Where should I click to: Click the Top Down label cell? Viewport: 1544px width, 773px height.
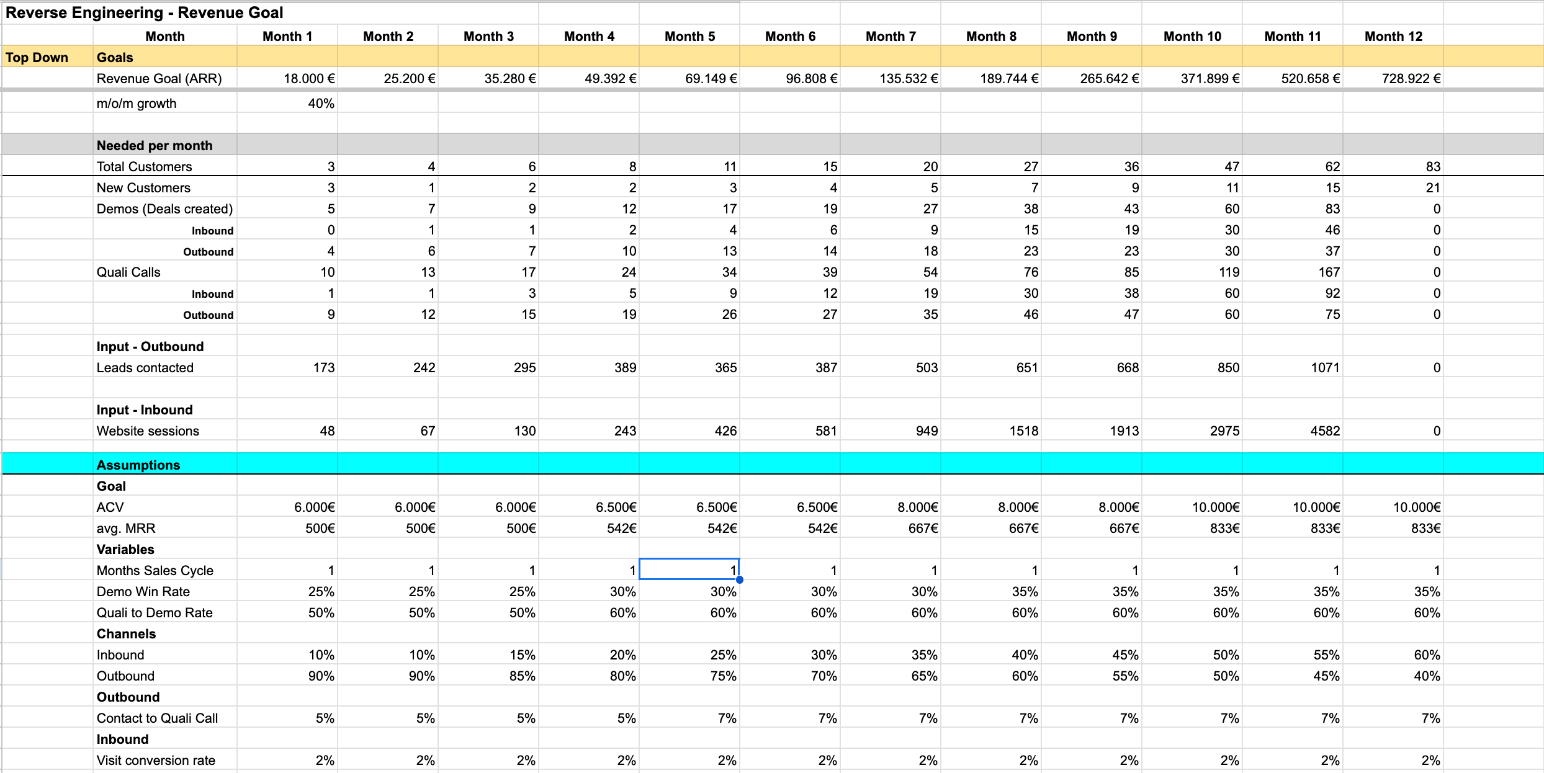[37, 57]
